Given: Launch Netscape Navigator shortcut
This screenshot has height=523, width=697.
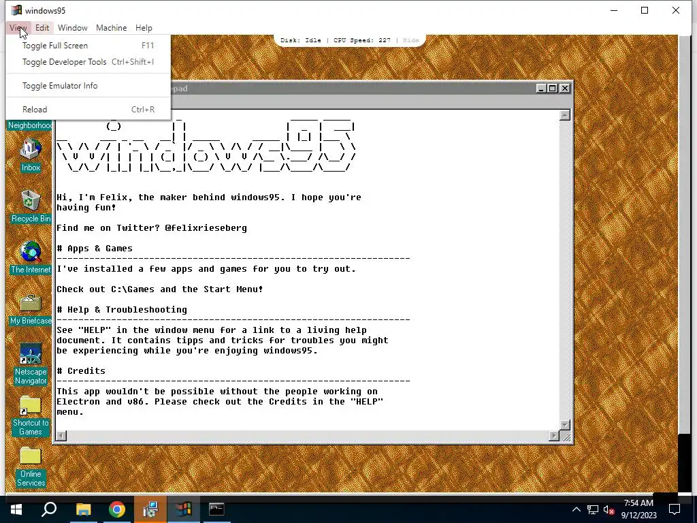Looking at the screenshot, I should (30, 363).
